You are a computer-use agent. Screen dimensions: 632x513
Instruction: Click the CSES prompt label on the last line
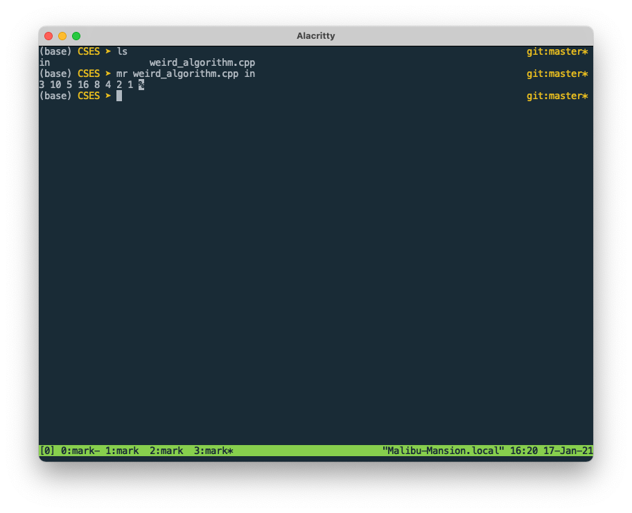click(89, 96)
